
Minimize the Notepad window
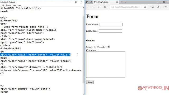pos(70,2)
